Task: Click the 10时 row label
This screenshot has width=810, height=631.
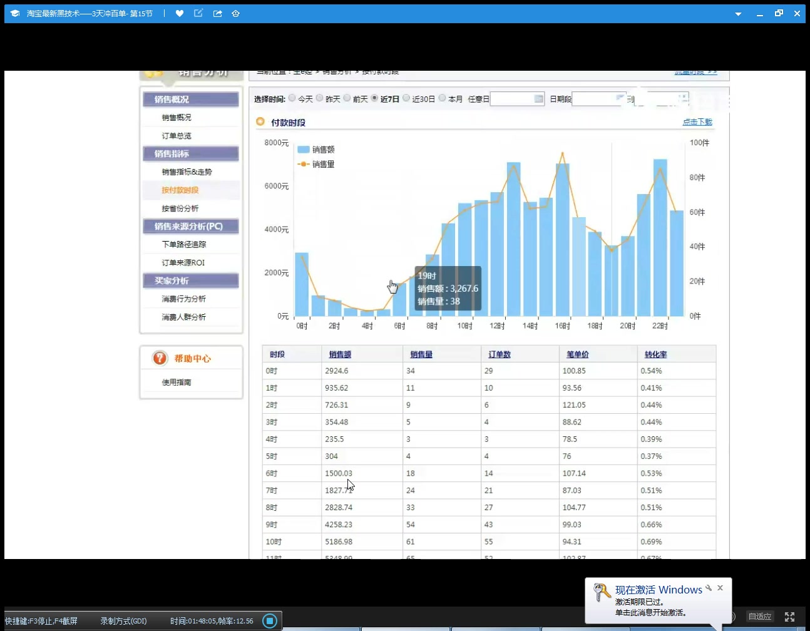Action: 274,542
